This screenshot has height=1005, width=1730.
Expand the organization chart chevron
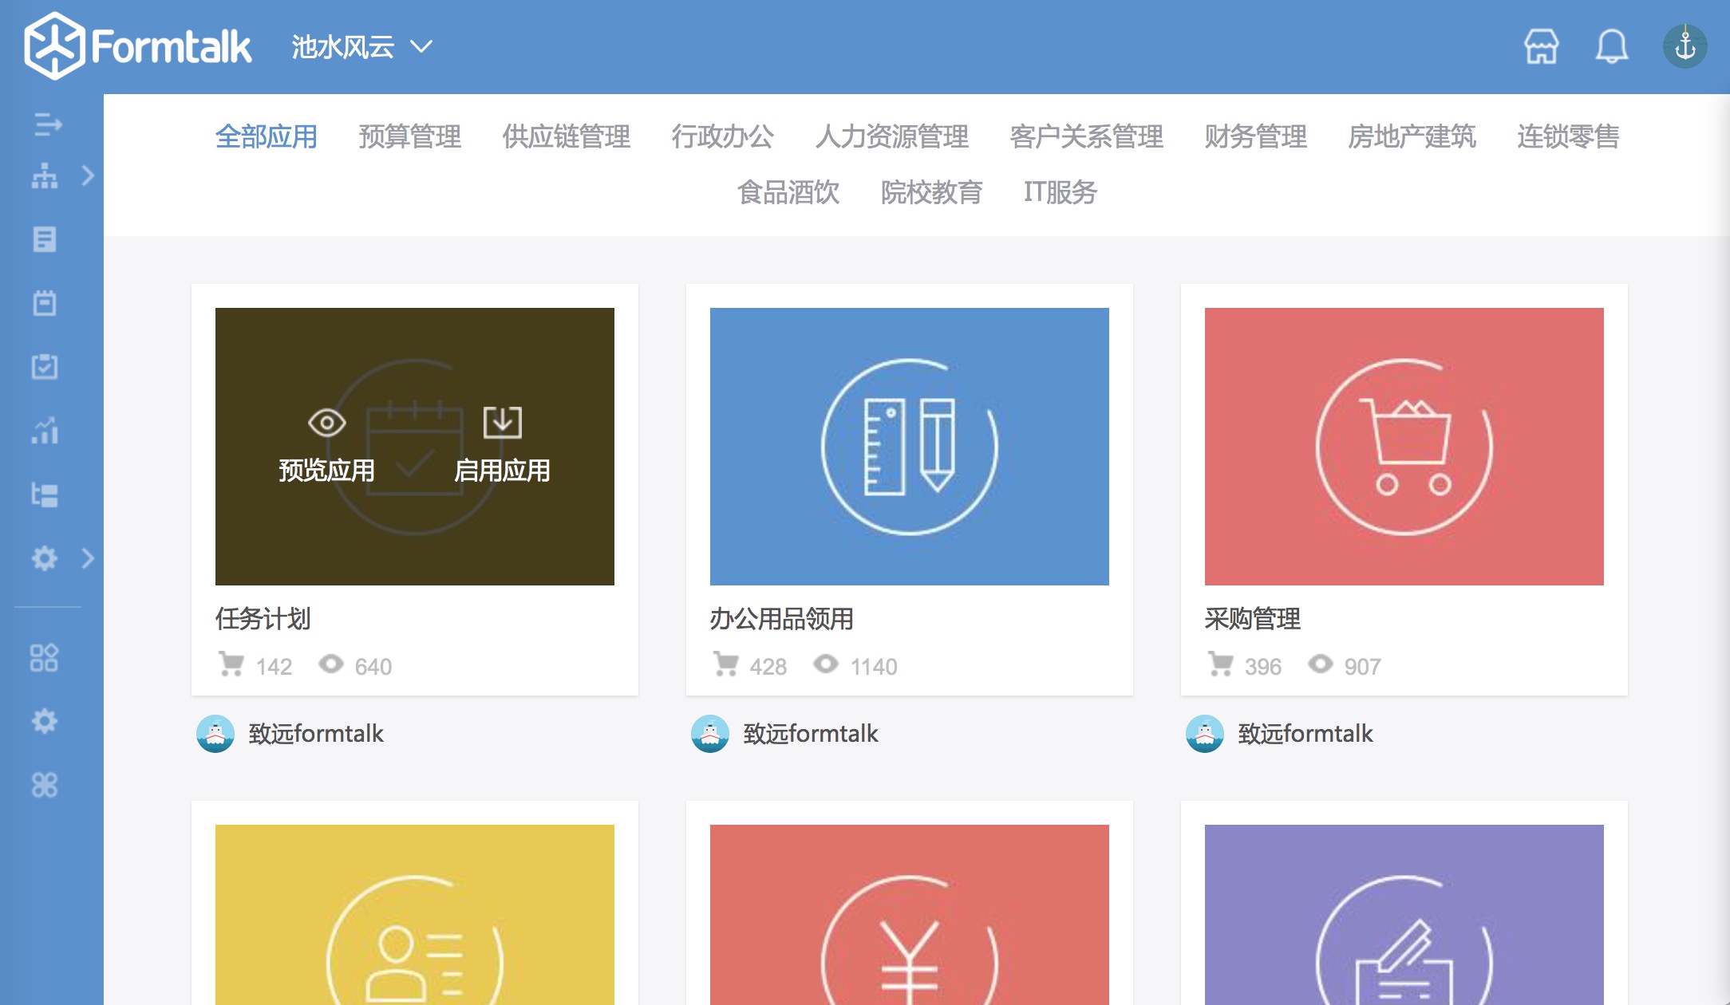tap(88, 175)
